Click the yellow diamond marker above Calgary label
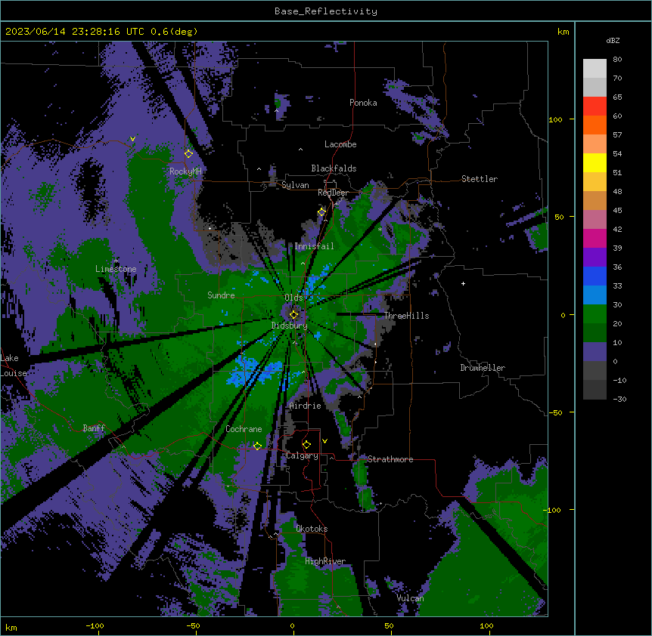 coord(306,445)
